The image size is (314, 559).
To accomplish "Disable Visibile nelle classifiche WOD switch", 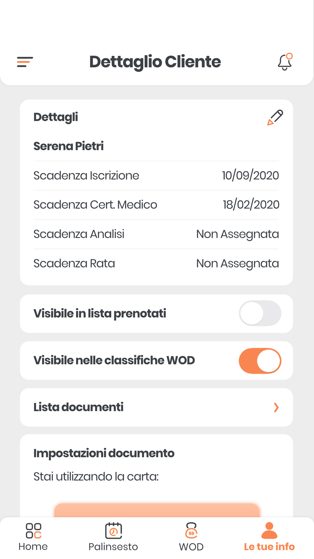I will coord(260,361).
